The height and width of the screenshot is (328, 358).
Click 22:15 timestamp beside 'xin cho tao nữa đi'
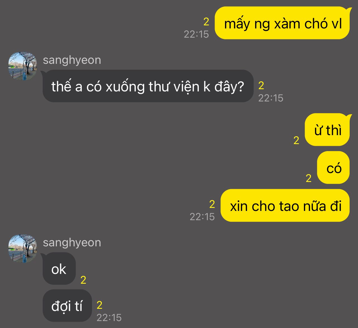(202, 217)
